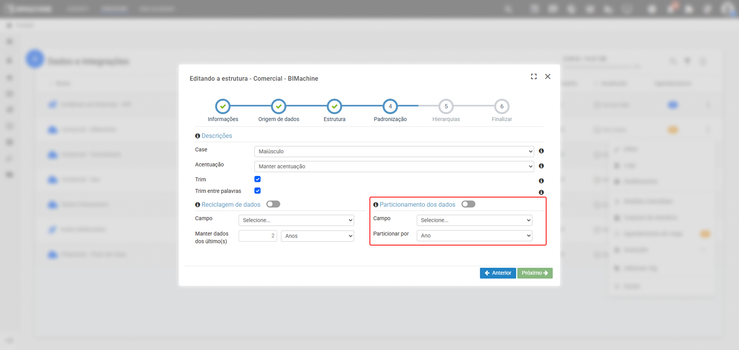Open the Particionar por dropdown showing Ano

(x=474, y=236)
